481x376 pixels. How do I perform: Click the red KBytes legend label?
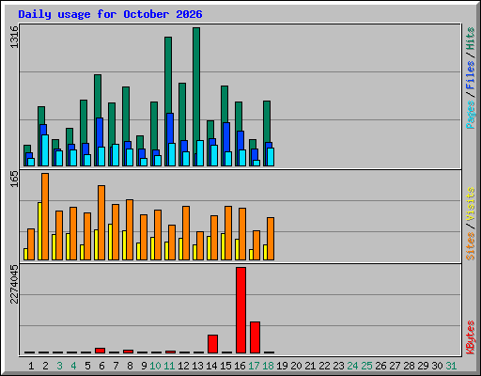pyautogui.click(x=471, y=337)
